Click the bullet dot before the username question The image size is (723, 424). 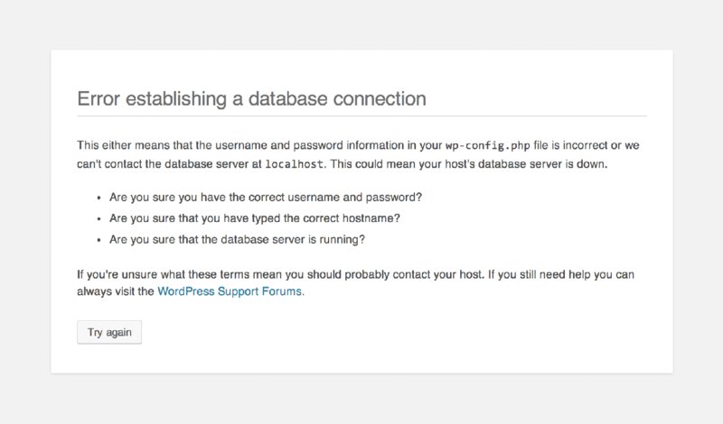point(98,197)
